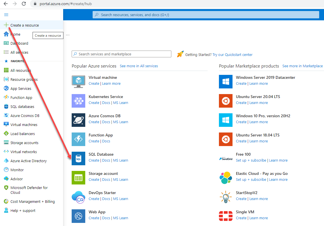
Task: Click Docs under Function App tile
Action: pyautogui.click(x=106, y=141)
